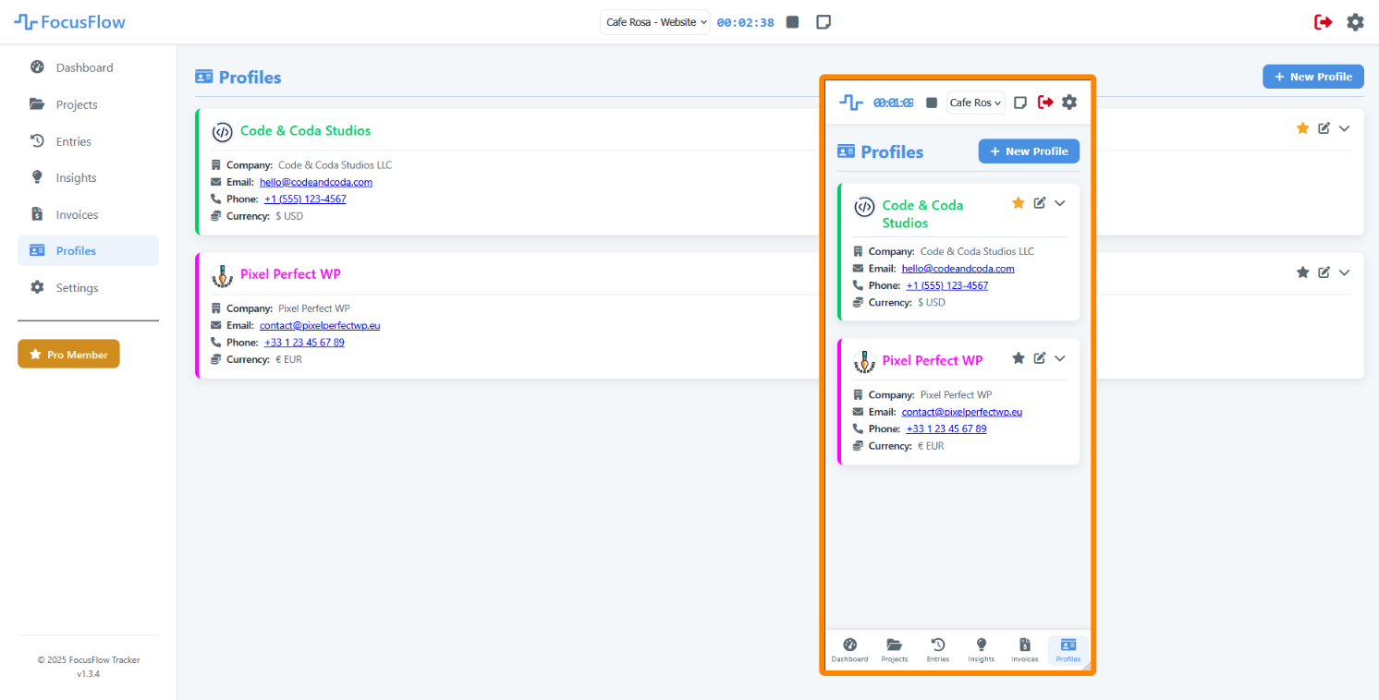Collapse Pixel Perfect WP card in mobile preview

click(1060, 358)
